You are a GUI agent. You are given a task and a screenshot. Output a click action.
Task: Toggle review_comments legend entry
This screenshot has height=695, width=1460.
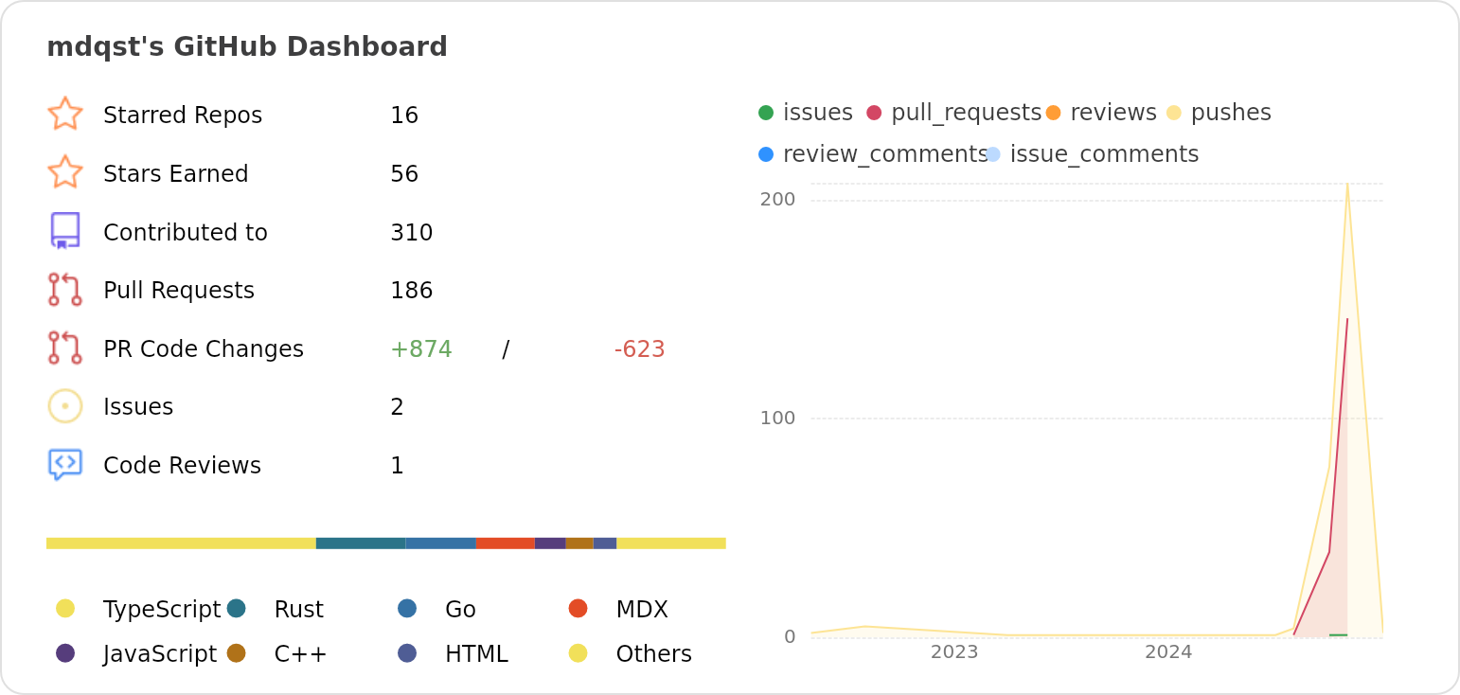[873, 154]
